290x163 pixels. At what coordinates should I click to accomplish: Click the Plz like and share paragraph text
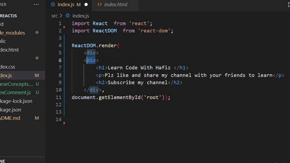coord(188,75)
